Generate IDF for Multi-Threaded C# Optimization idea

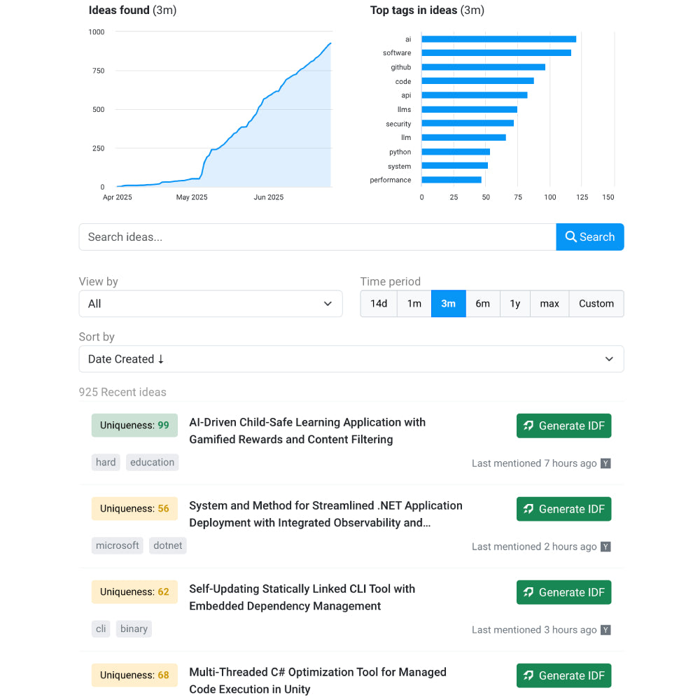pyautogui.click(x=563, y=675)
